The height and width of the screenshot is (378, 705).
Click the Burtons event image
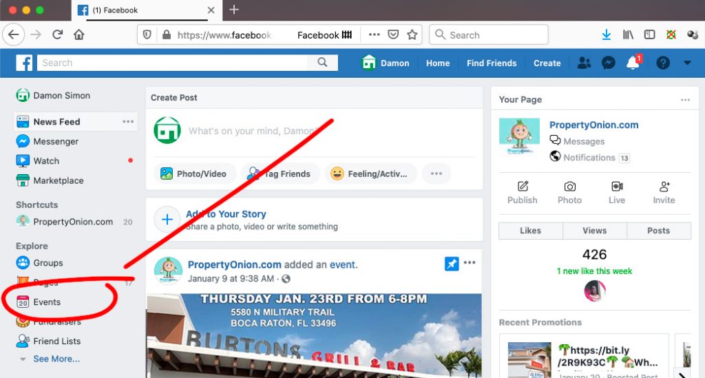coord(314,336)
